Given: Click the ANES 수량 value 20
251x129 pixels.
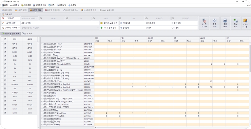Looking at the screenshot, I should (x=211, y=81).
